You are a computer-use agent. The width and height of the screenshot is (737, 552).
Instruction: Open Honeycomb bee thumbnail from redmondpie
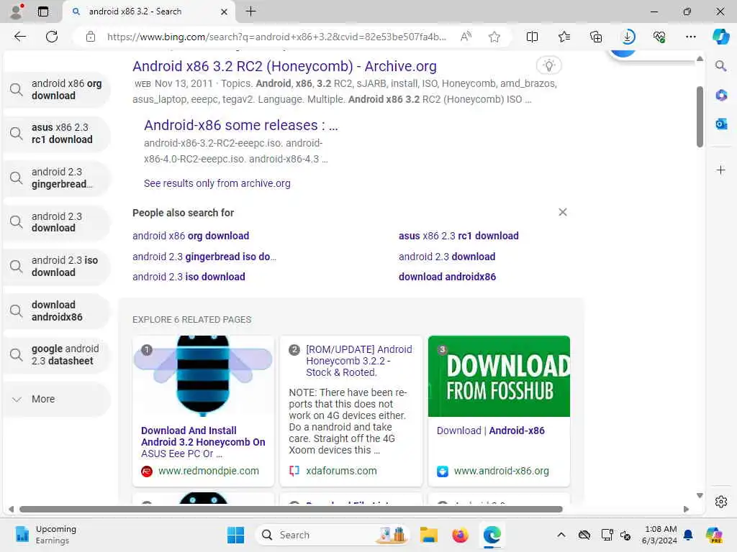click(203, 376)
